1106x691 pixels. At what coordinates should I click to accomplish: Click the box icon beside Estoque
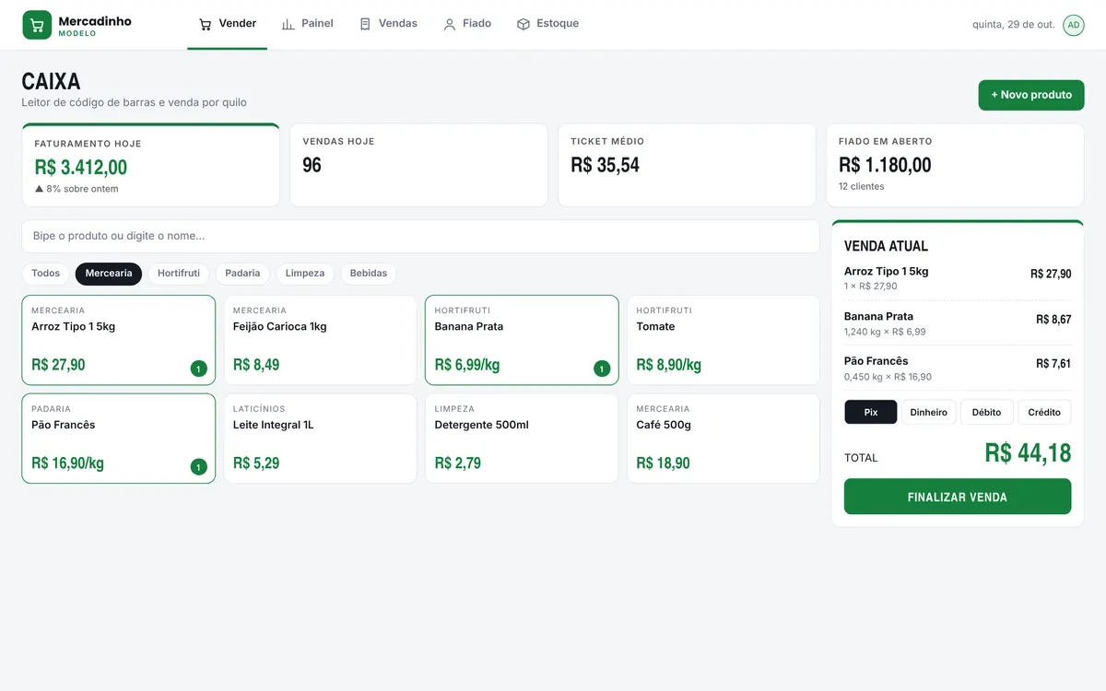(524, 24)
